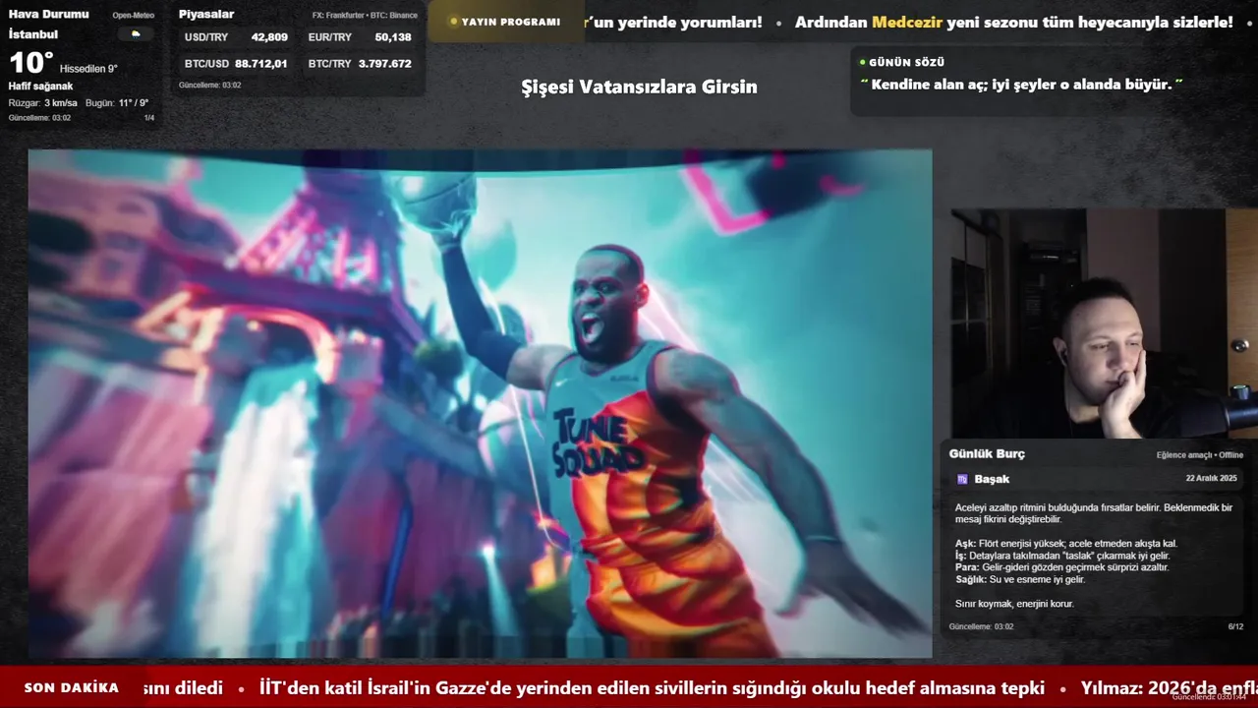Click the horoscope summary paragraph about Aceleyi azaltıp
Viewport: 1258px width, 708px height.
[x=1094, y=513]
